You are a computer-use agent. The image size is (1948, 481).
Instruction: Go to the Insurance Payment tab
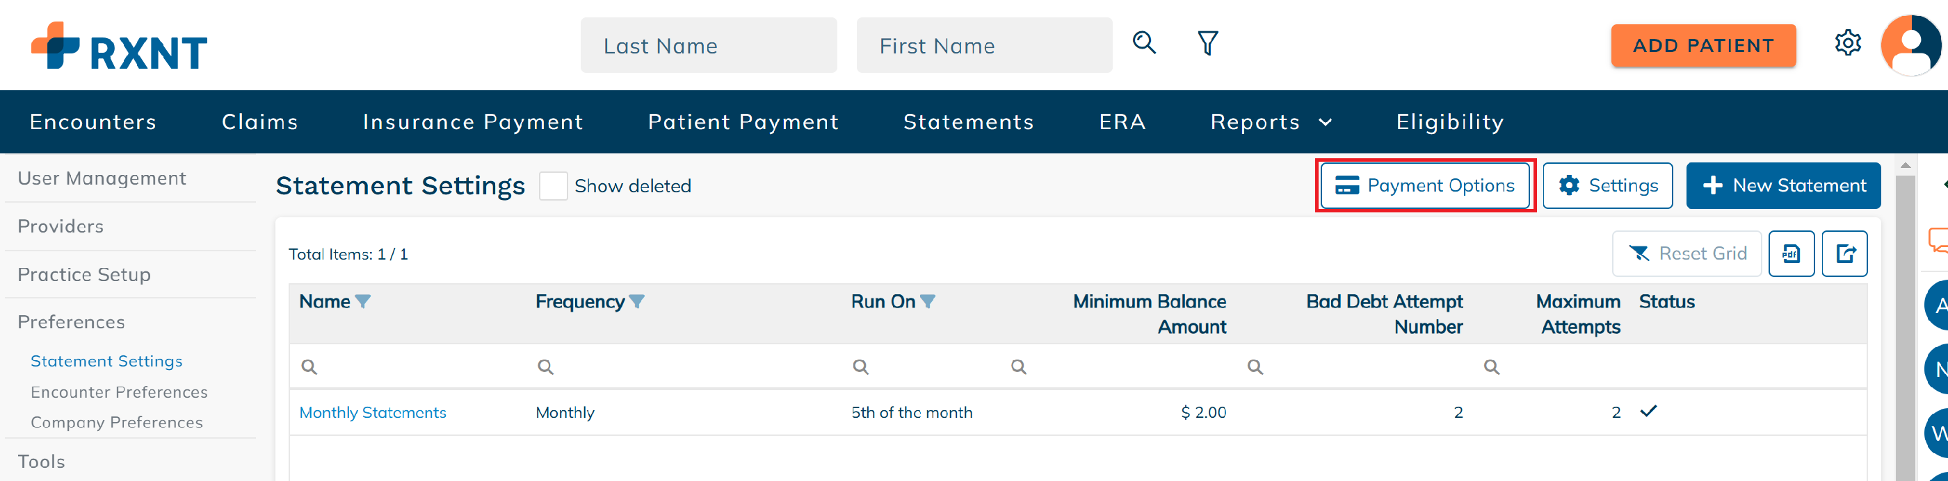474,122
